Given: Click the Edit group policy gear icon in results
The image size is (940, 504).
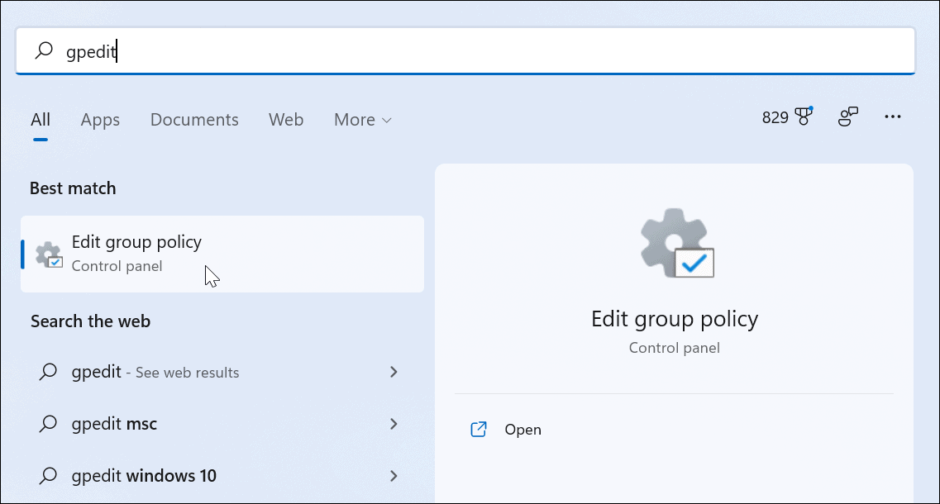Looking at the screenshot, I should pos(50,254).
